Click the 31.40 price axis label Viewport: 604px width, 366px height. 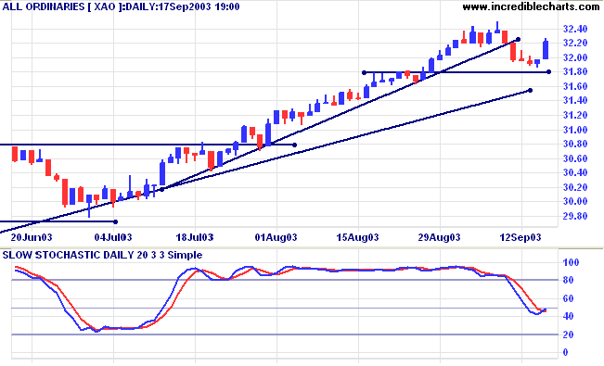(575, 101)
